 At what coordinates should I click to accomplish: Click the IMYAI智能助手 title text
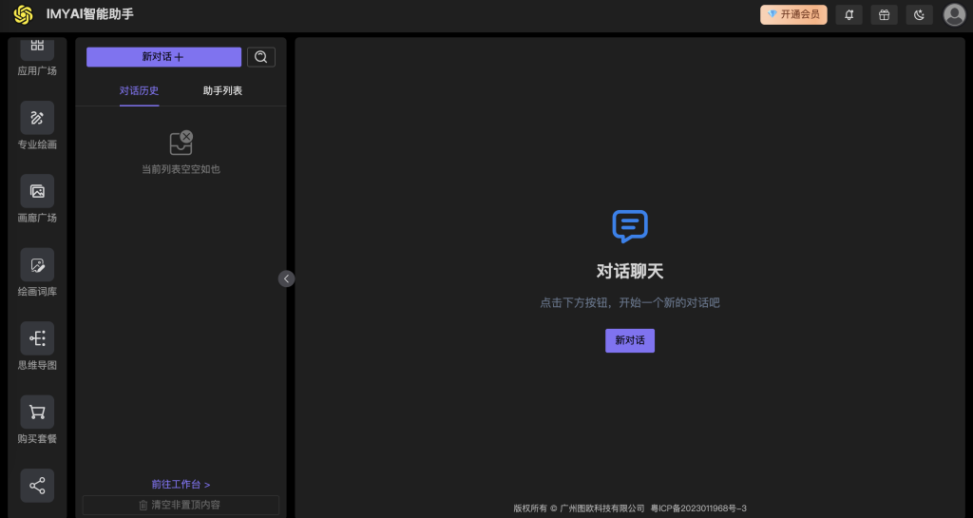pyautogui.click(x=90, y=14)
